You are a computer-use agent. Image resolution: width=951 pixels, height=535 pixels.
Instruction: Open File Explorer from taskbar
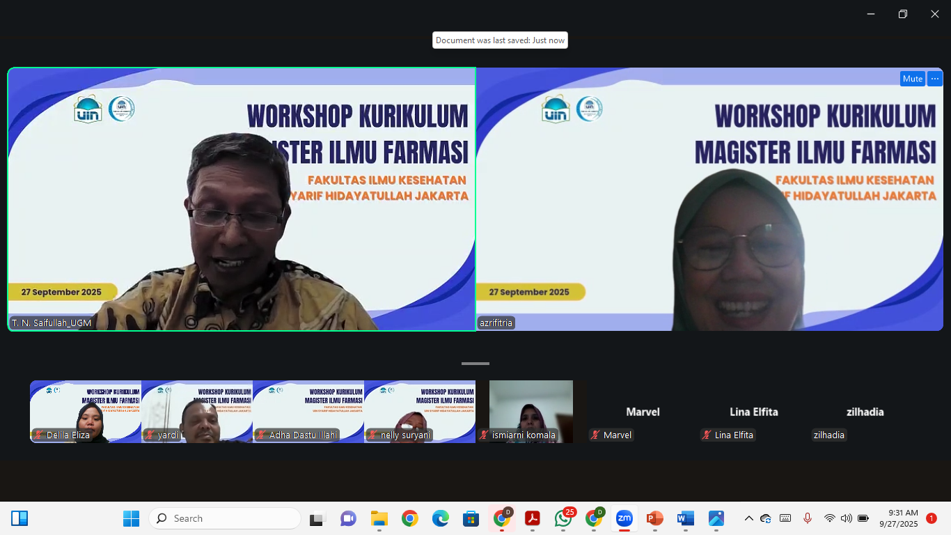(x=379, y=518)
